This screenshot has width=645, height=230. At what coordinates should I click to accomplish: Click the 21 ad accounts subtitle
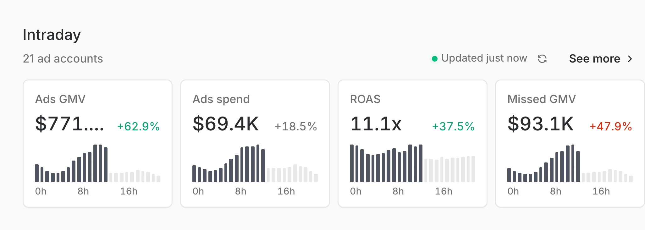[63, 59]
